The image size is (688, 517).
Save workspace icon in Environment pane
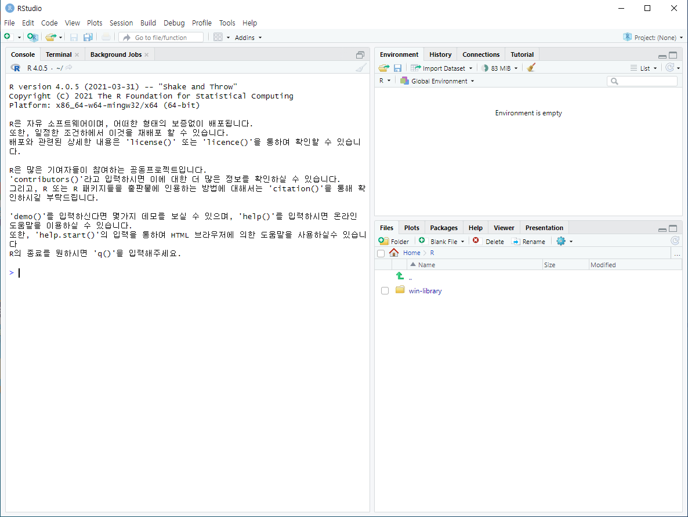397,68
